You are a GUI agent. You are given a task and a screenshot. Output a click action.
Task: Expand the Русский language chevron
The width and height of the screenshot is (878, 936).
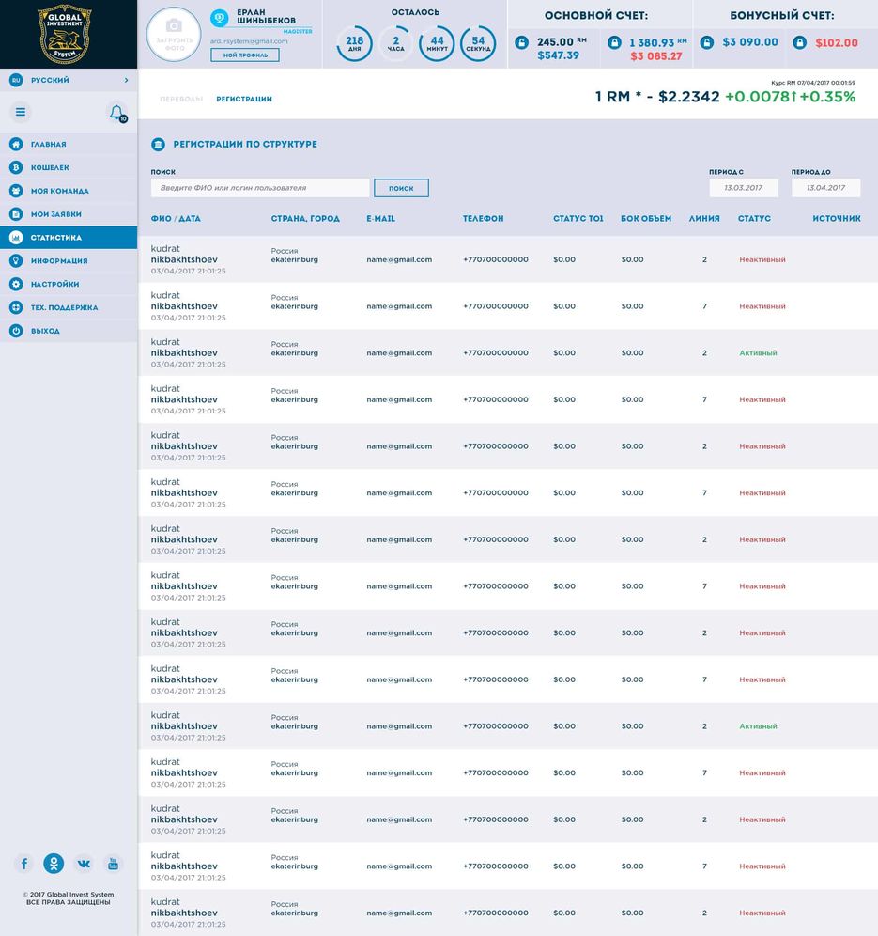point(127,80)
